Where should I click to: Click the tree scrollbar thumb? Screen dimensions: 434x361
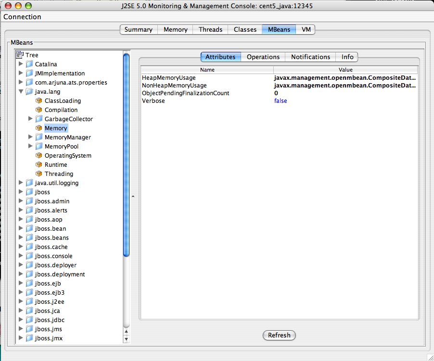(x=126, y=155)
